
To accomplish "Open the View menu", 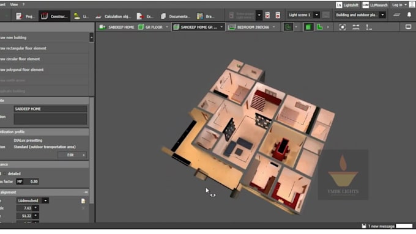I will tap(14, 4).
